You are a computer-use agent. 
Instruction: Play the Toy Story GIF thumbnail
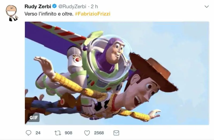[117, 73]
